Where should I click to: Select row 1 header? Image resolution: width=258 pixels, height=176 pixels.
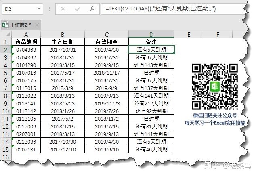(6, 42)
